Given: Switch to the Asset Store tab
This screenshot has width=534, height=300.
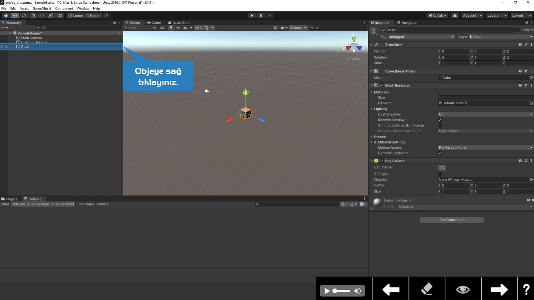Looking at the screenshot, I should tap(179, 23).
